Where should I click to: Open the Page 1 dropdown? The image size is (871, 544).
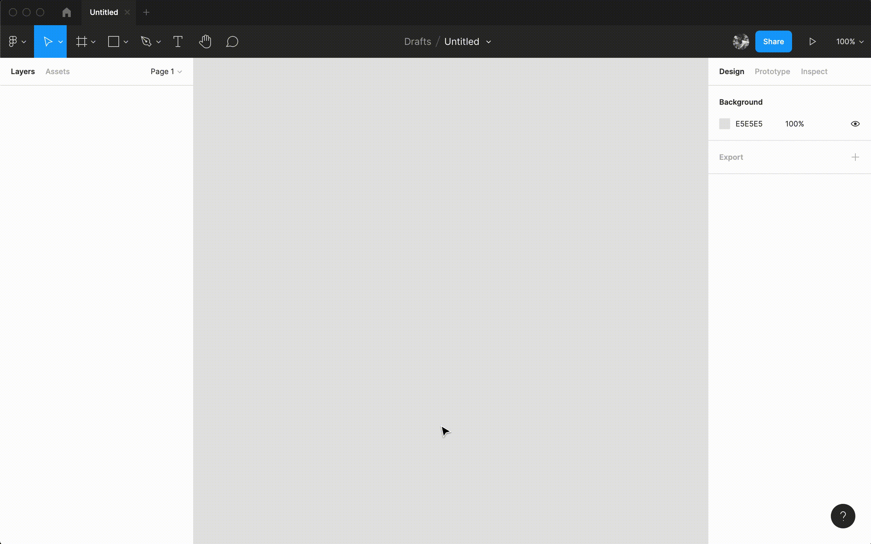coord(166,72)
